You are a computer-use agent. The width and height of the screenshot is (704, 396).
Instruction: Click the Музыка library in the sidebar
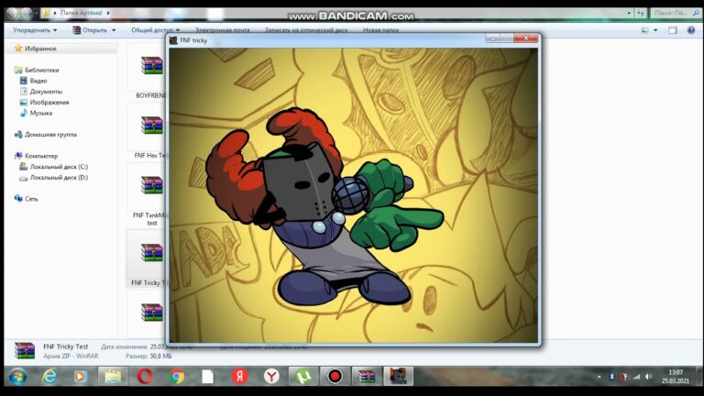(x=40, y=113)
